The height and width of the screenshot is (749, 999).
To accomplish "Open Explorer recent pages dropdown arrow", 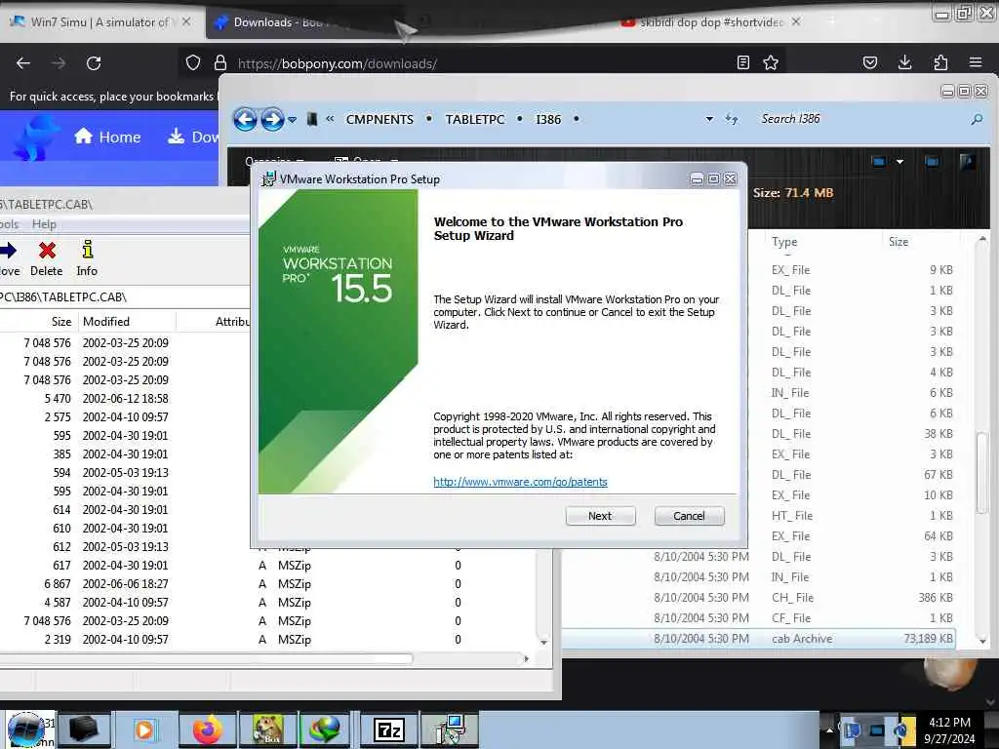I will pos(292,120).
